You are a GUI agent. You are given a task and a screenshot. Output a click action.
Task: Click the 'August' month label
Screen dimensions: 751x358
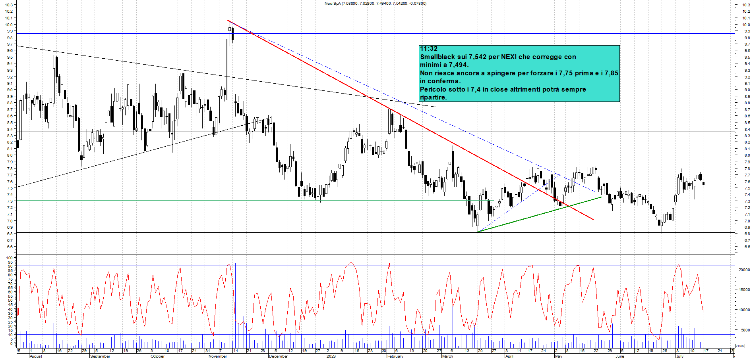pos(36,356)
